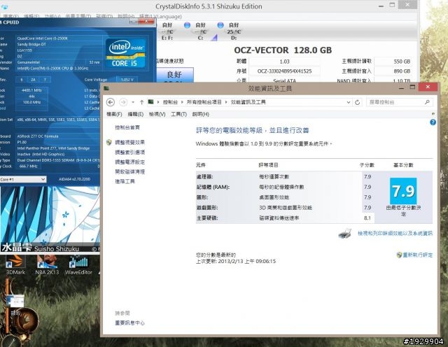This screenshot has width=448, height=347.
Task: Select the 處理器 row
Action: coord(283,177)
